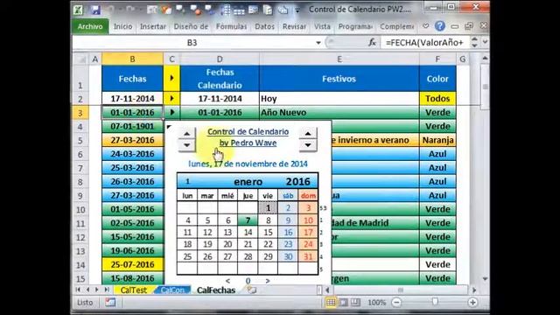Switch to the CalCon sheet tab
This screenshot has width=560, height=315.
(172, 290)
